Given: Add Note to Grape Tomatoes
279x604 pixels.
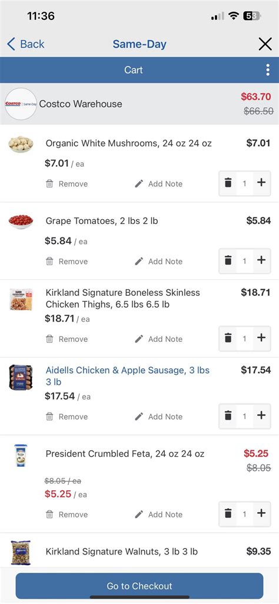Looking at the screenshot, I should (x=158, y=262).
